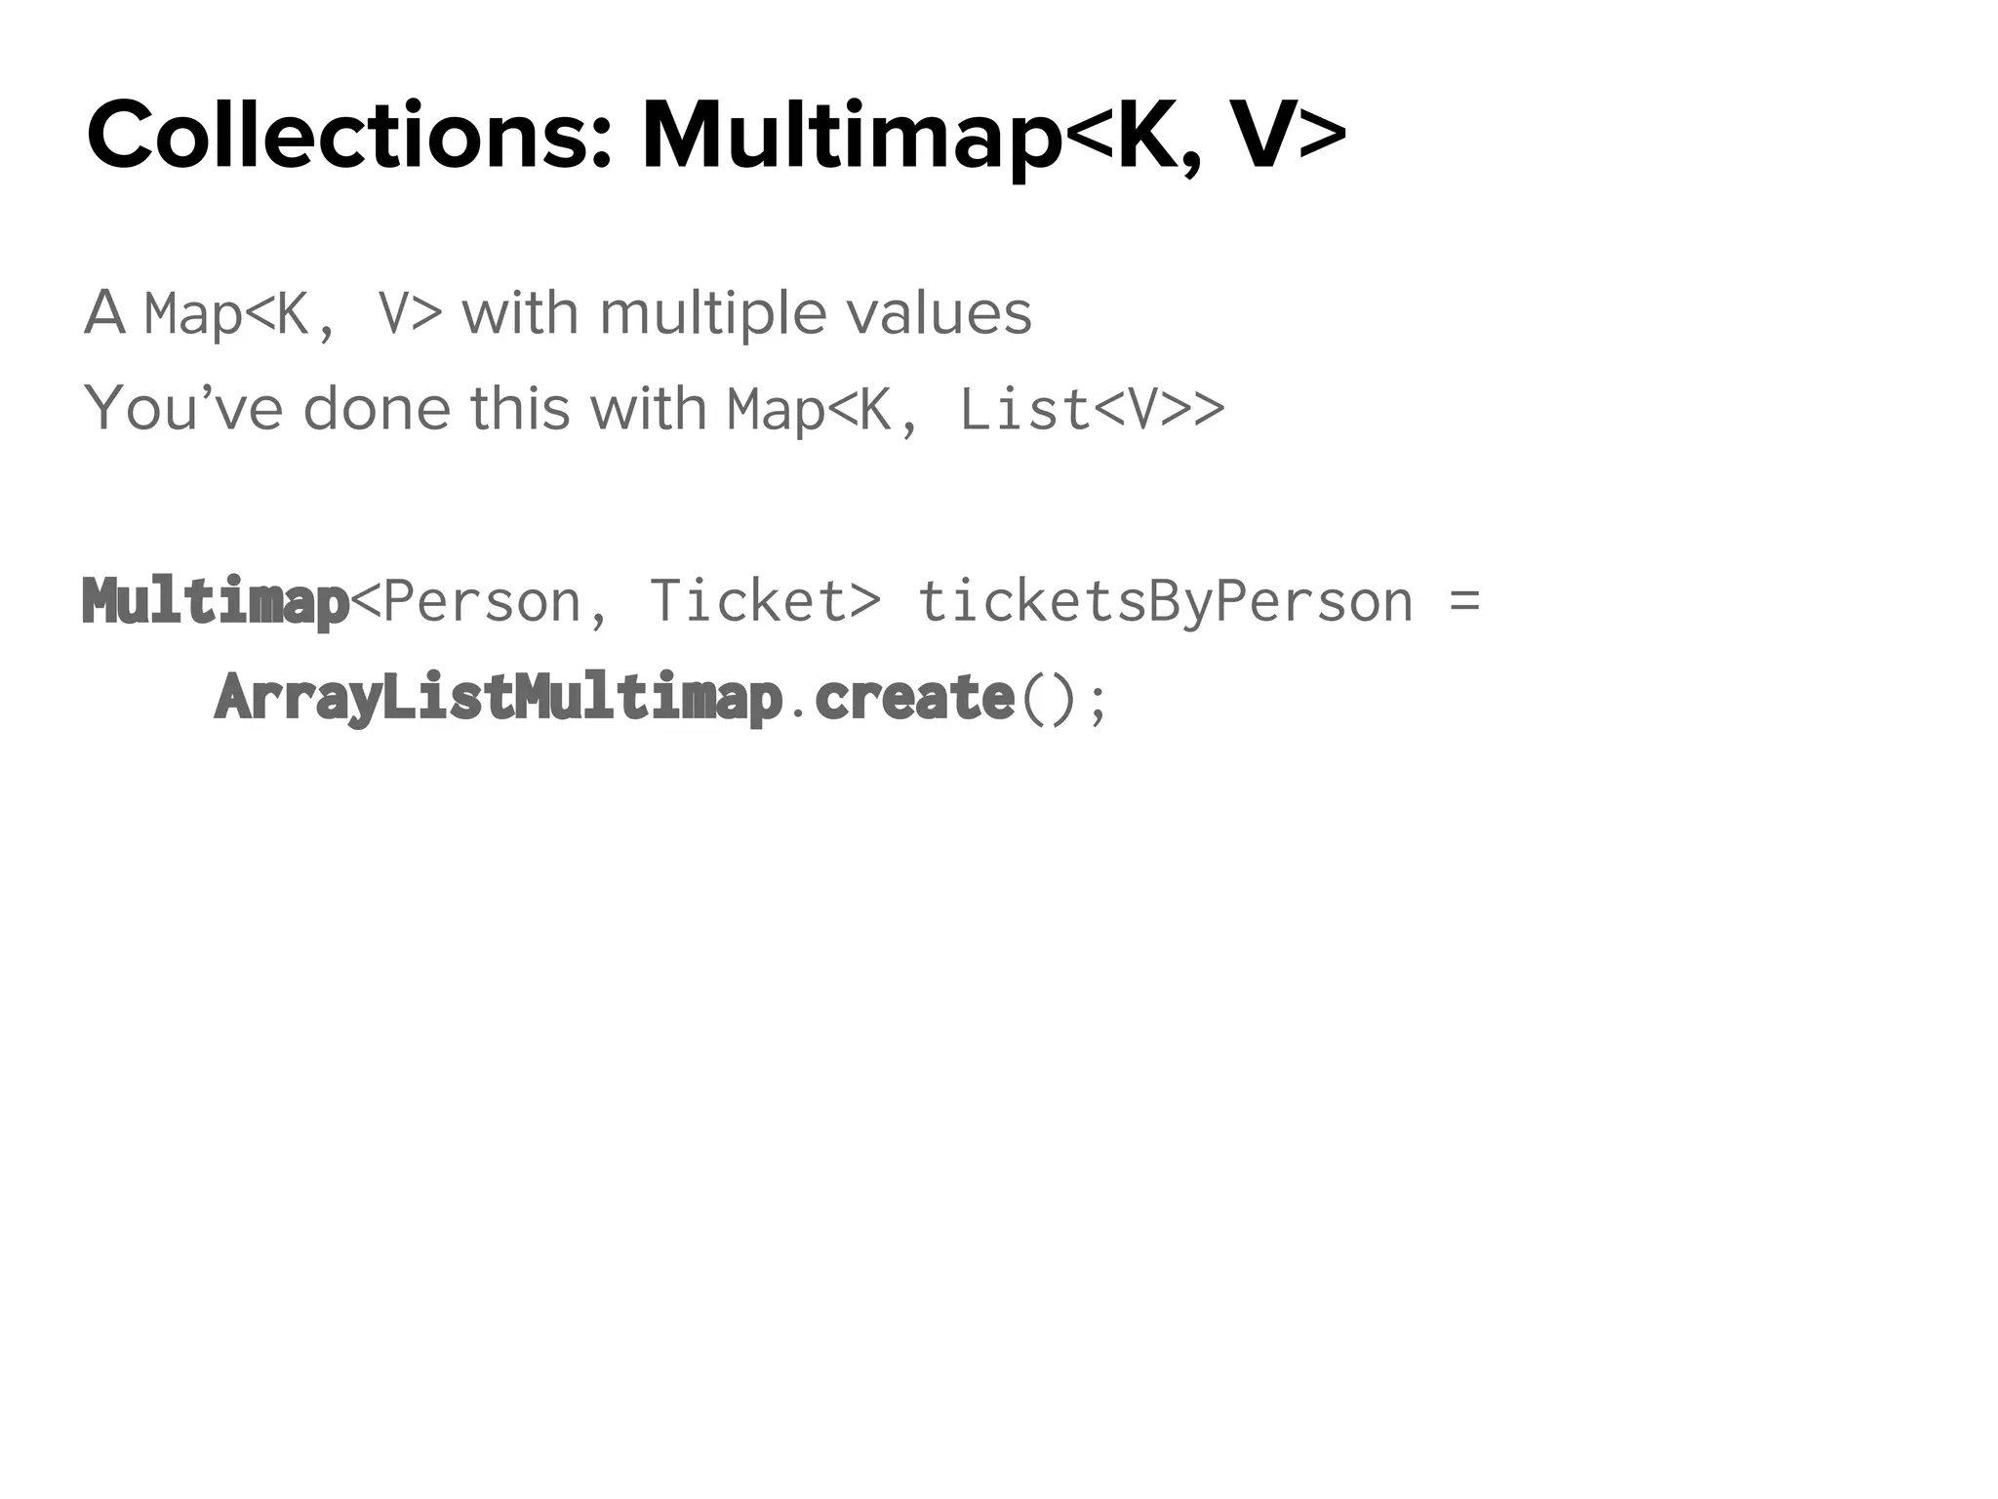Click "Multimap<K, V>" in the slide title

click(x=993, y=137)
